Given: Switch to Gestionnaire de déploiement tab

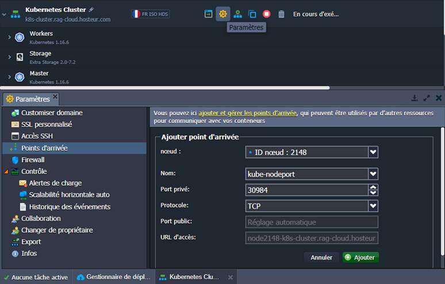Looking at the screenshot, I should click(114, 277).
